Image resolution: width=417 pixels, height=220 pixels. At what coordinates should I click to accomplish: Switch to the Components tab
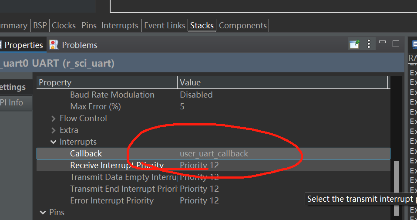(242, 26)
